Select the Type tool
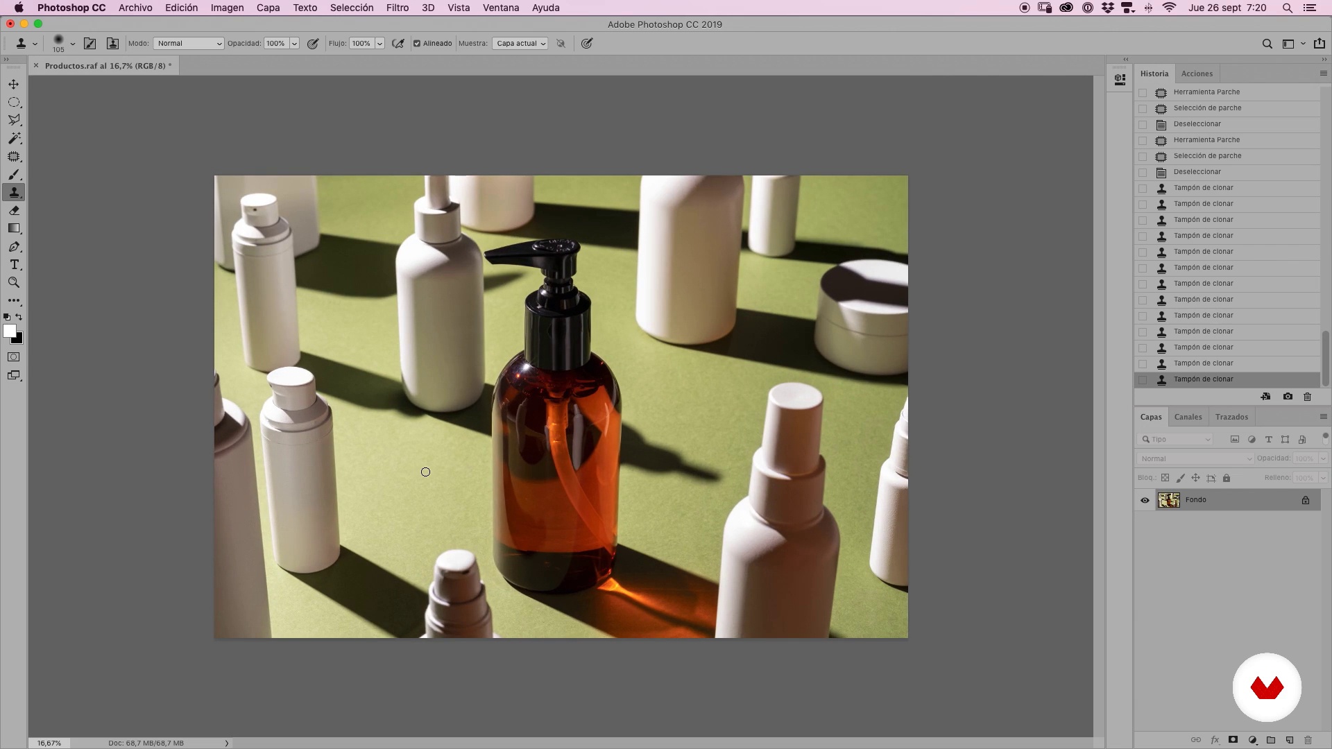 coord(14,265)
